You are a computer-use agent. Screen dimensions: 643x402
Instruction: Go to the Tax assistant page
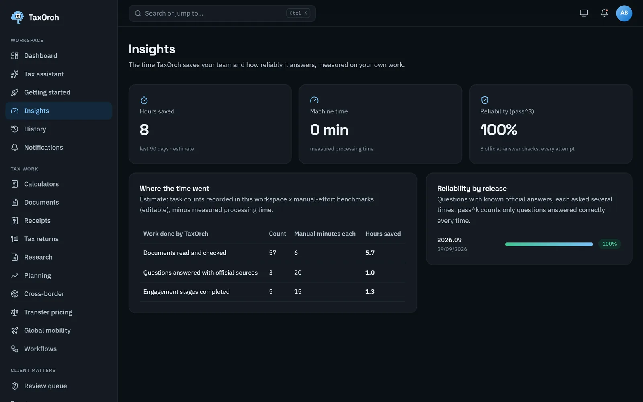(59, 74)
